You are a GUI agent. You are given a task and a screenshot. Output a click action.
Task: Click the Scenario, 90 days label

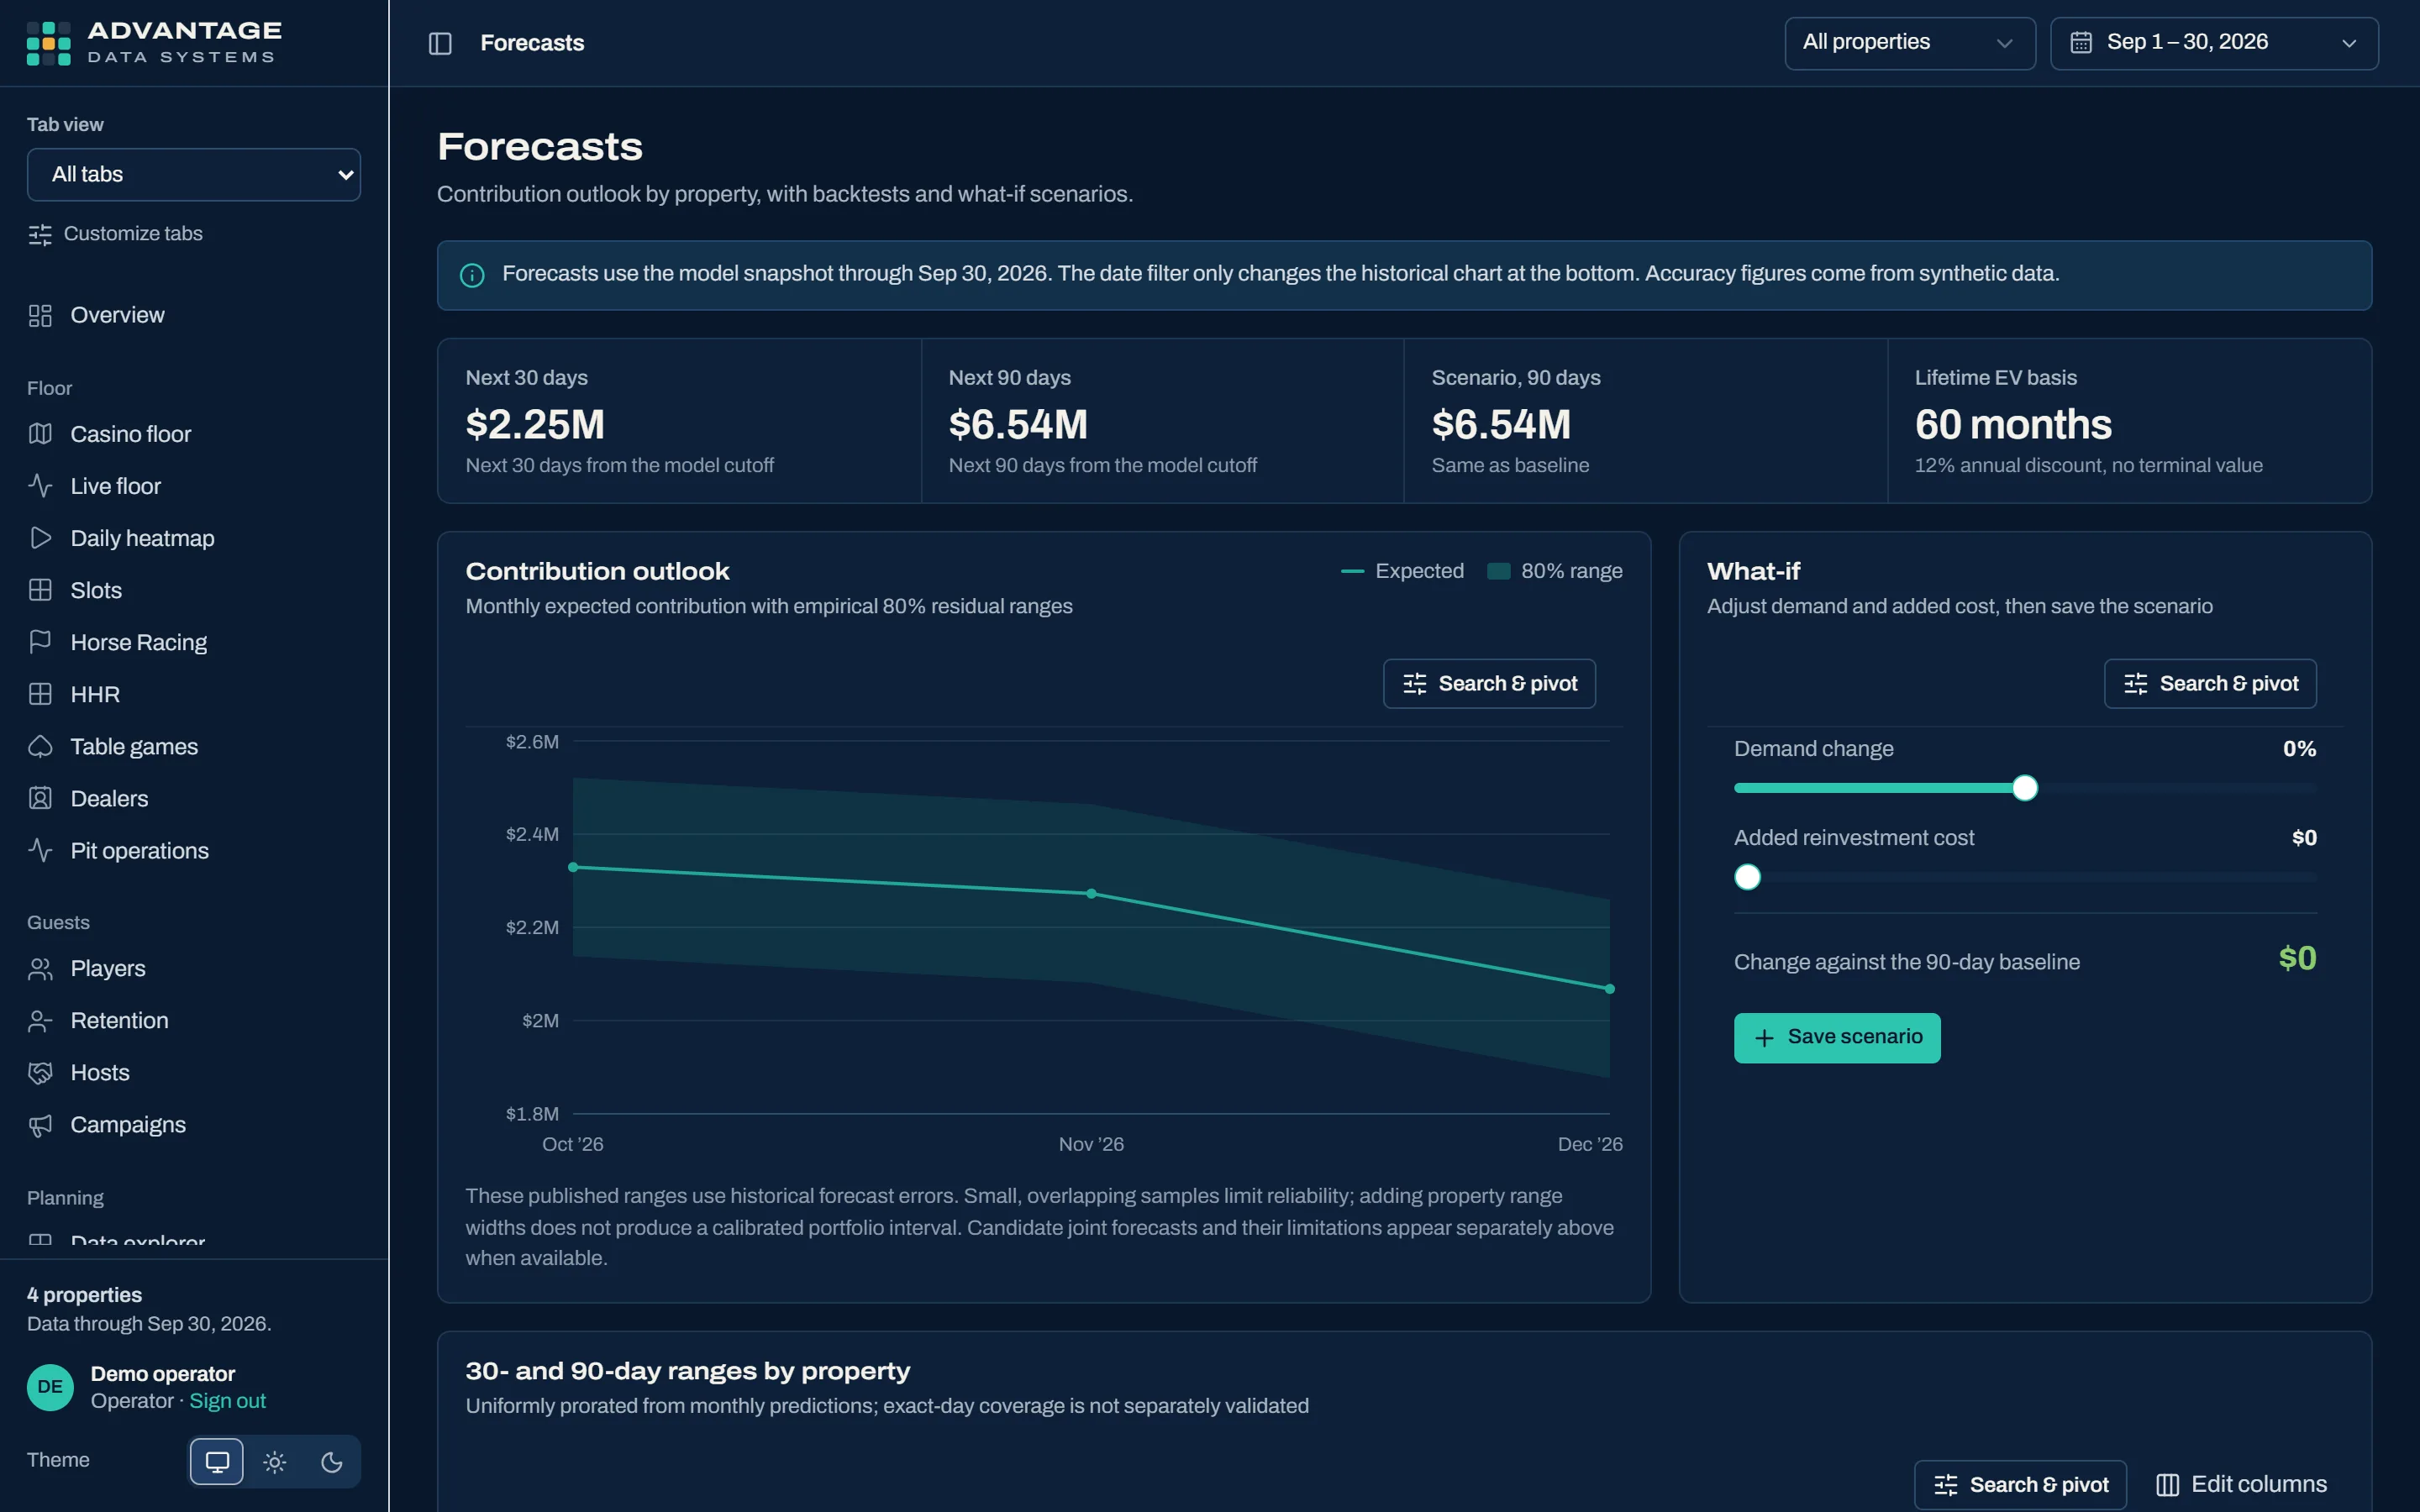pyautogui.click(x=1516, y=378)
